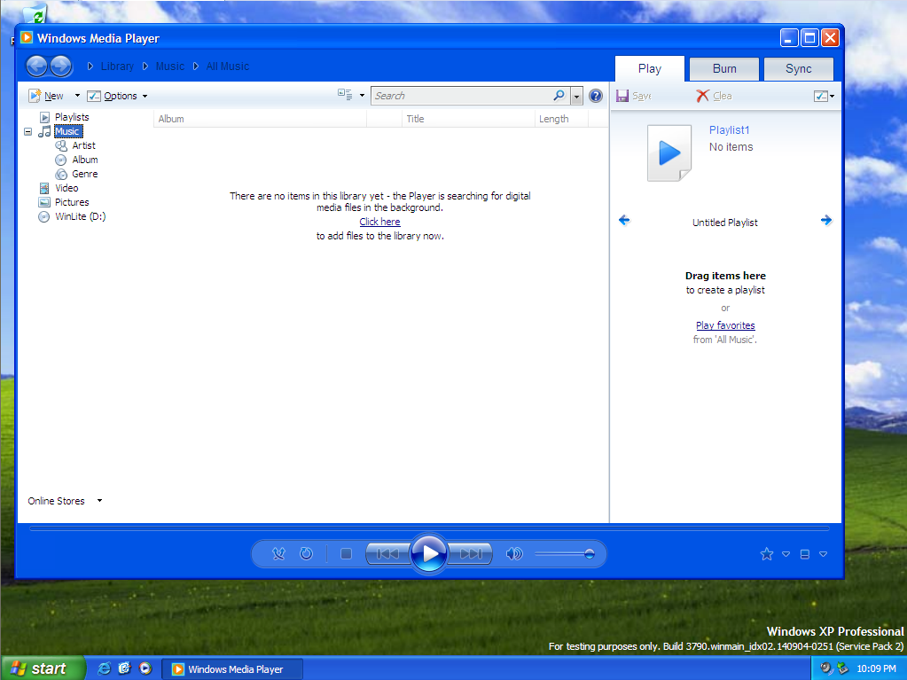Image resolution: width=907 pixels, height=680 pixels.
Task: Click Library in the breadcrumb
Action: pos(117,66)
